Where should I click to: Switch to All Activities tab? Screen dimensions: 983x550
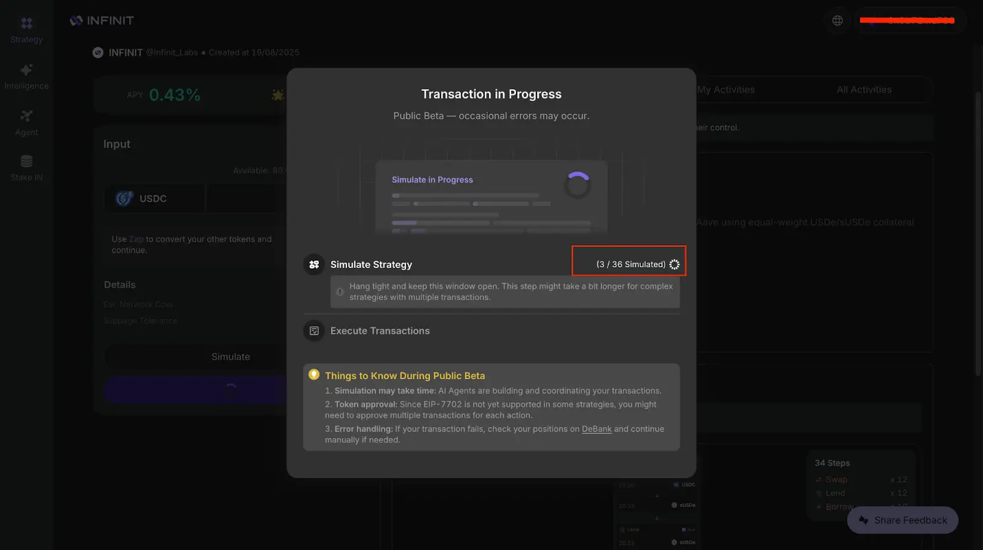864,90
